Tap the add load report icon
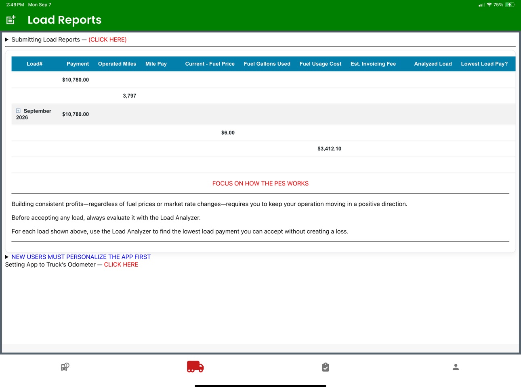Viewport: 521px width, 390px height. tap(11, 20)
